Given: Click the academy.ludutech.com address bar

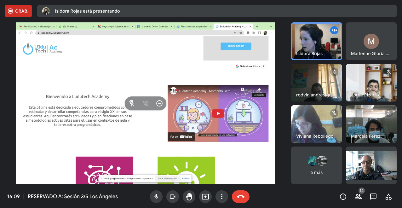Looking at the screenshot, I should [139, 33].
